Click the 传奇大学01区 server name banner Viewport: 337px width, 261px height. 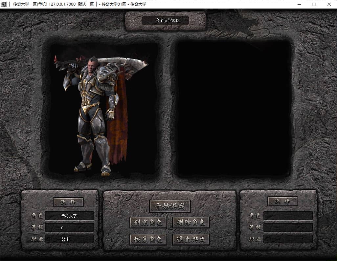click(166, 21)
